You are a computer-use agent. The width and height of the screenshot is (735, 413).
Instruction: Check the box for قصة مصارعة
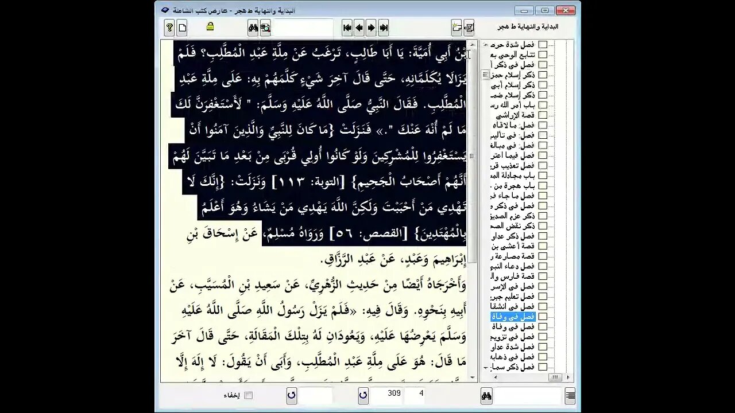(x=543, y=256)
